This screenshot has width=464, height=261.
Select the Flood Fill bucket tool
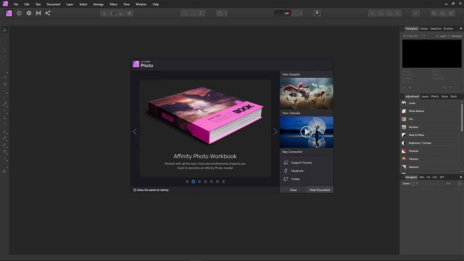point(5,77)
